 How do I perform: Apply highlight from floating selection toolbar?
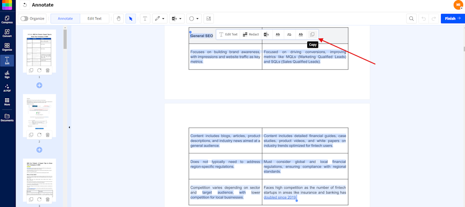click(x=266, y=34)
